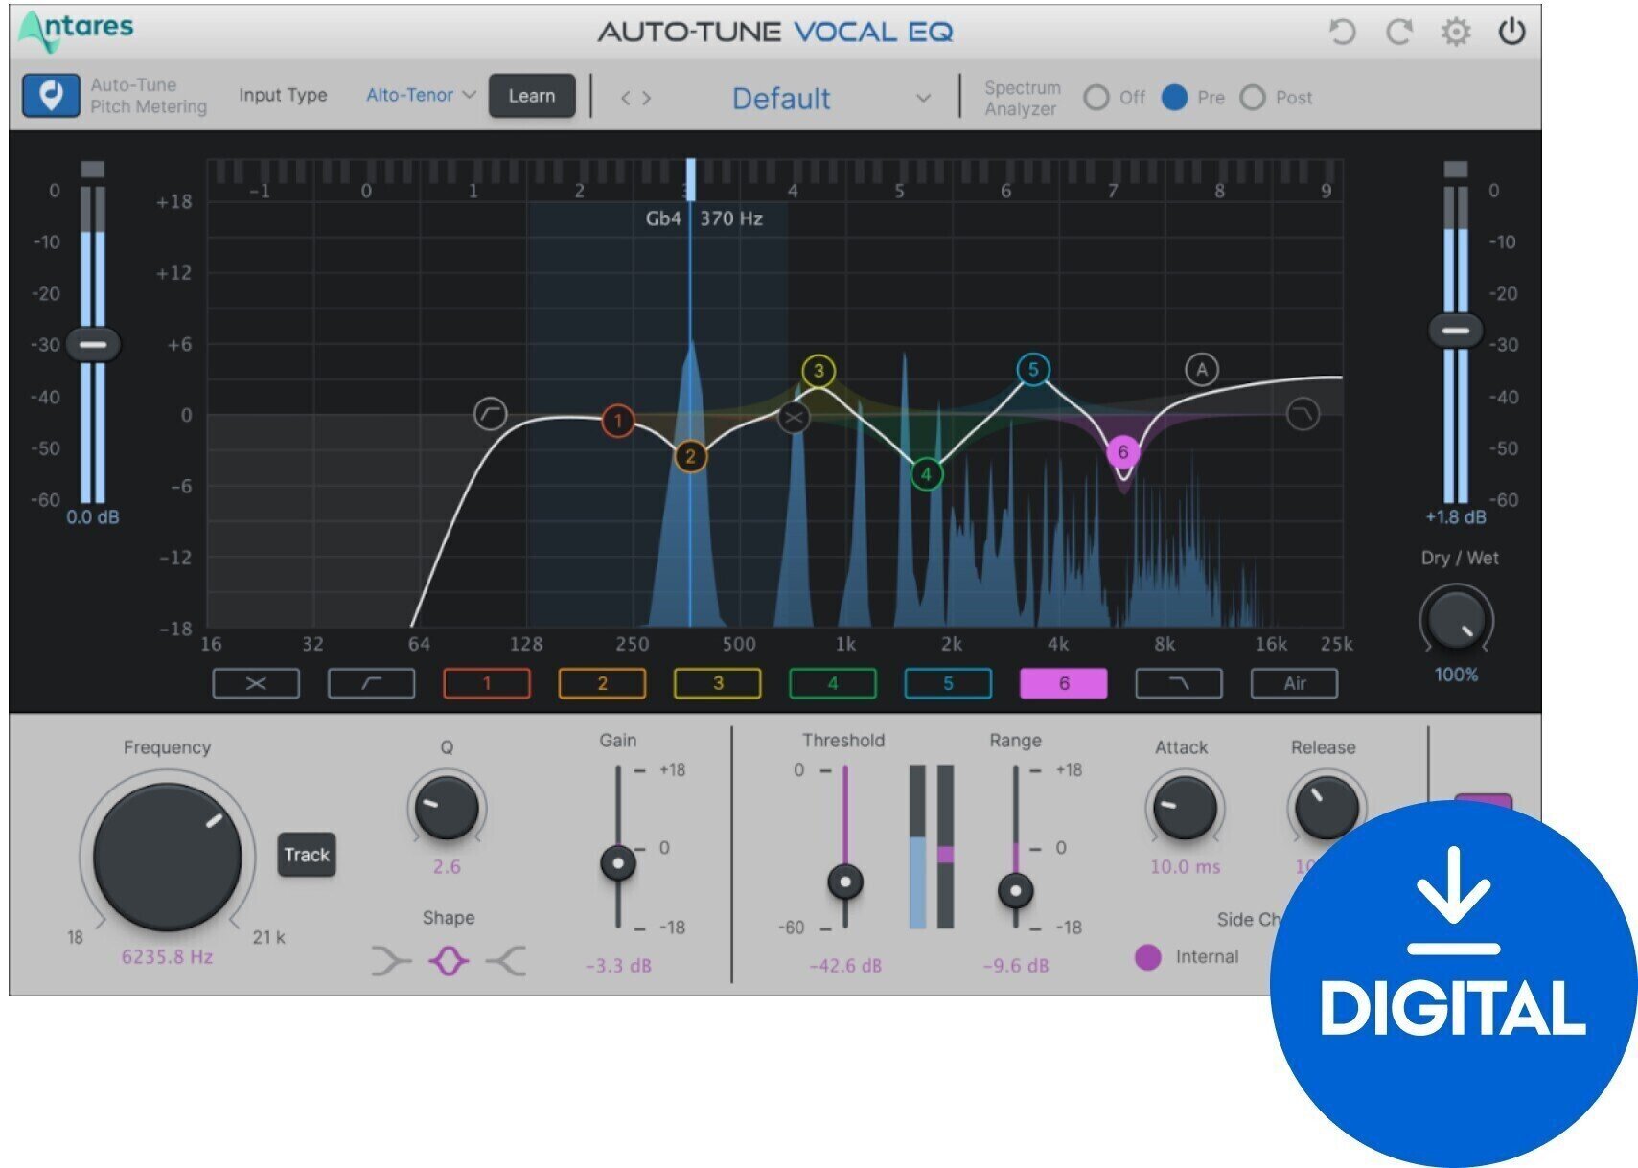1638x1168 pixels.
Task: Select band 5 button below graph
Action: [x=948, y=683]
